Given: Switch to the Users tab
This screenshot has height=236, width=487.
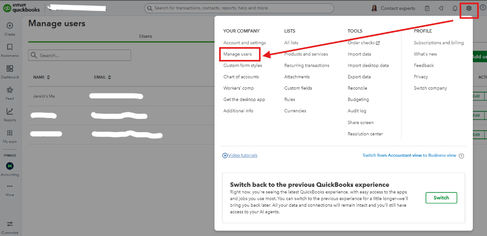Looking at the screenshot, I should tap(145, 36).
